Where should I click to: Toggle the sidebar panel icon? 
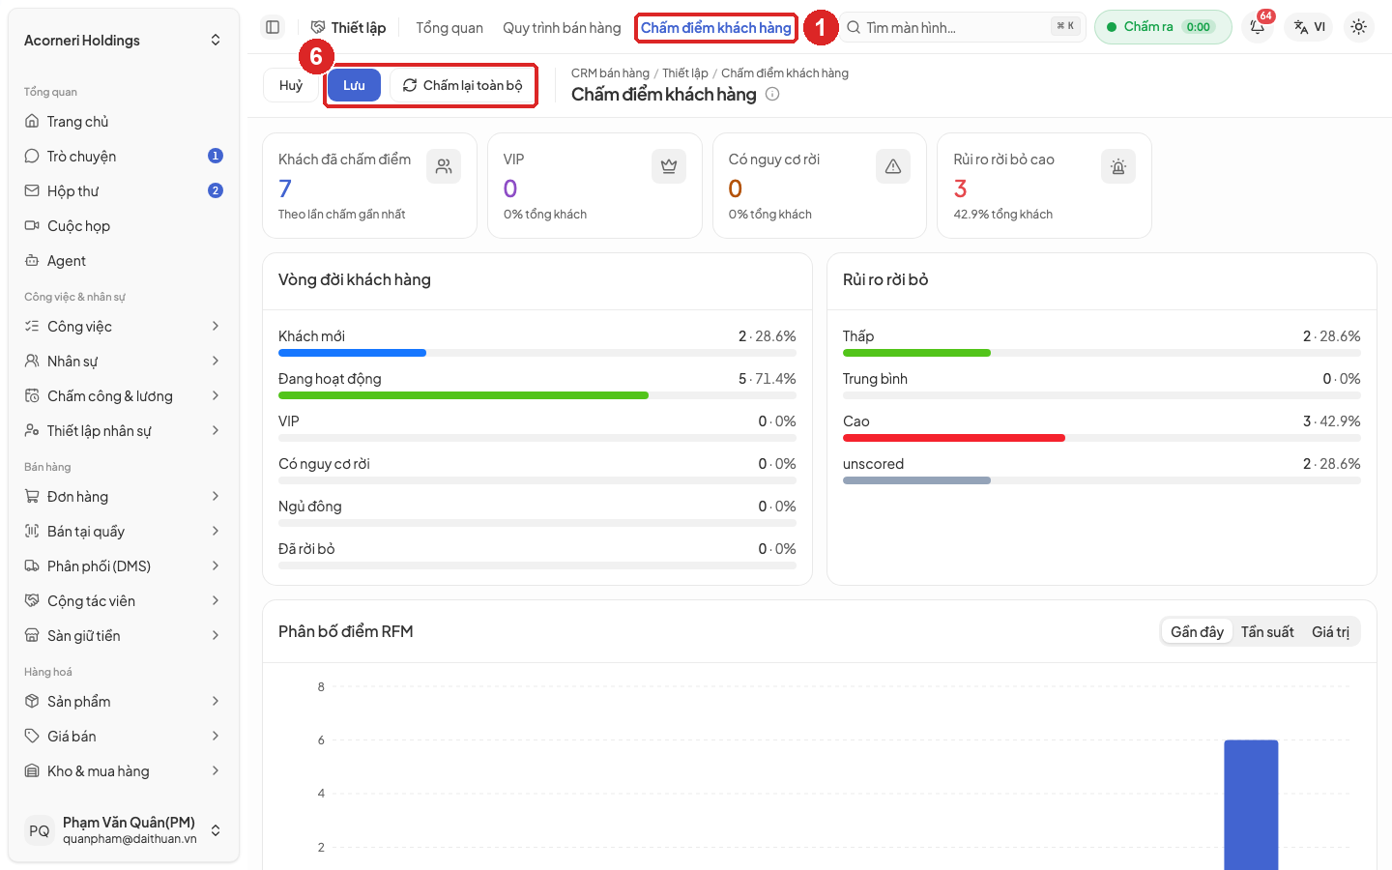(x=273, y=27)
